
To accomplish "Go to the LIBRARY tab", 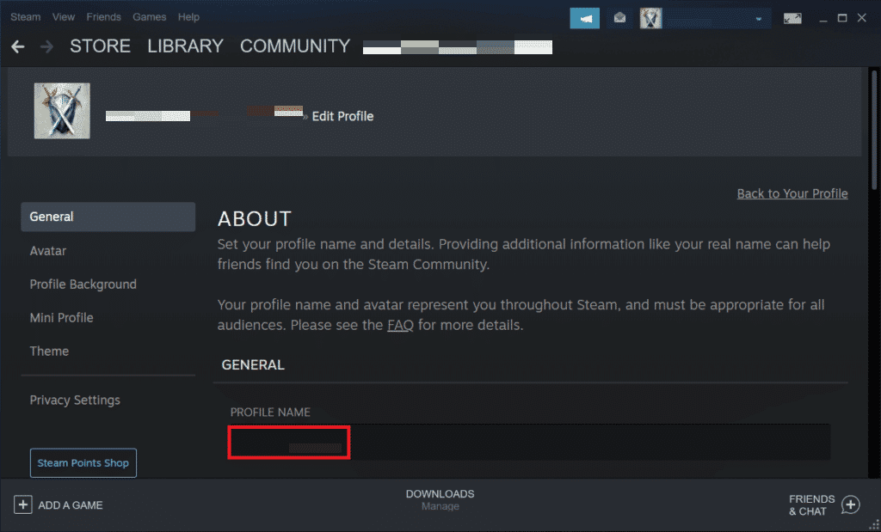I will tap(186, 46).
